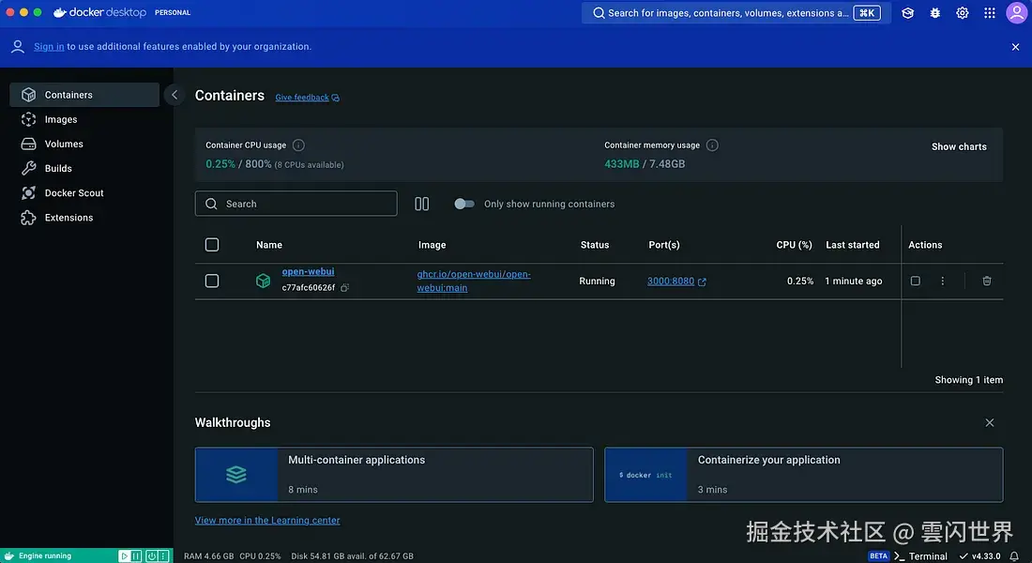Stop the open-webui container
1032x563 pixels.
tap(915, 281)
